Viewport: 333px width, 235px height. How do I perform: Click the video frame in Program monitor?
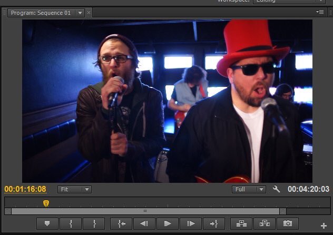(167, 101)
